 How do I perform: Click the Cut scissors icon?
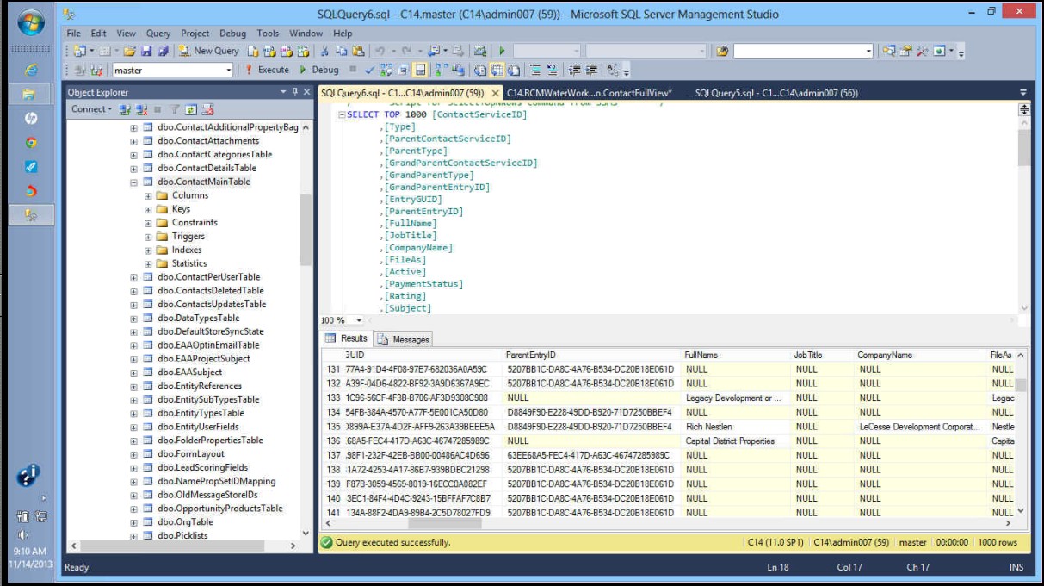click(x=324, y=51)
